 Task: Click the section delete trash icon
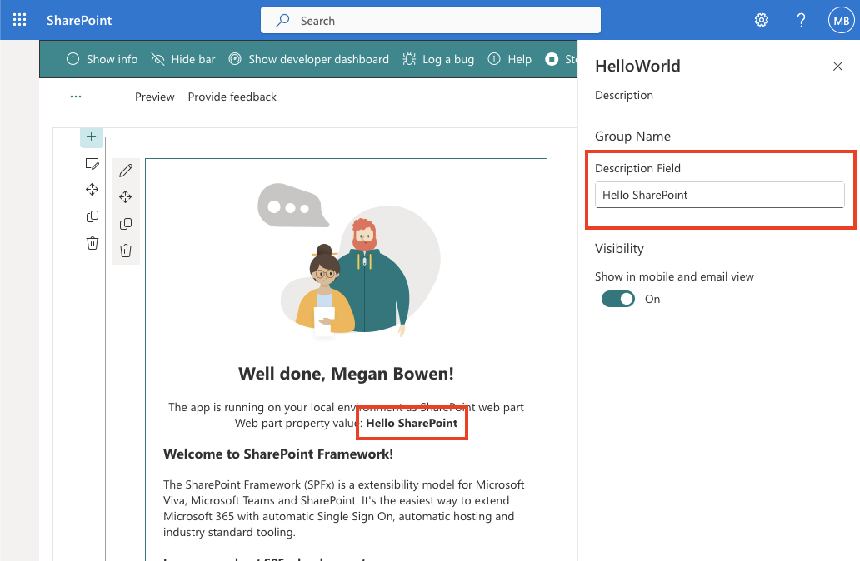click(x=92, y=243)
